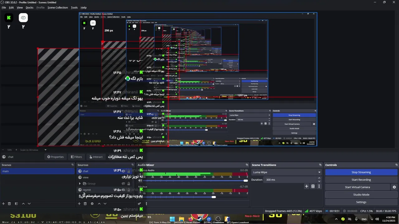Zoom out the preview with the minus icon
The image size is (399, 224).
(3, 150)
